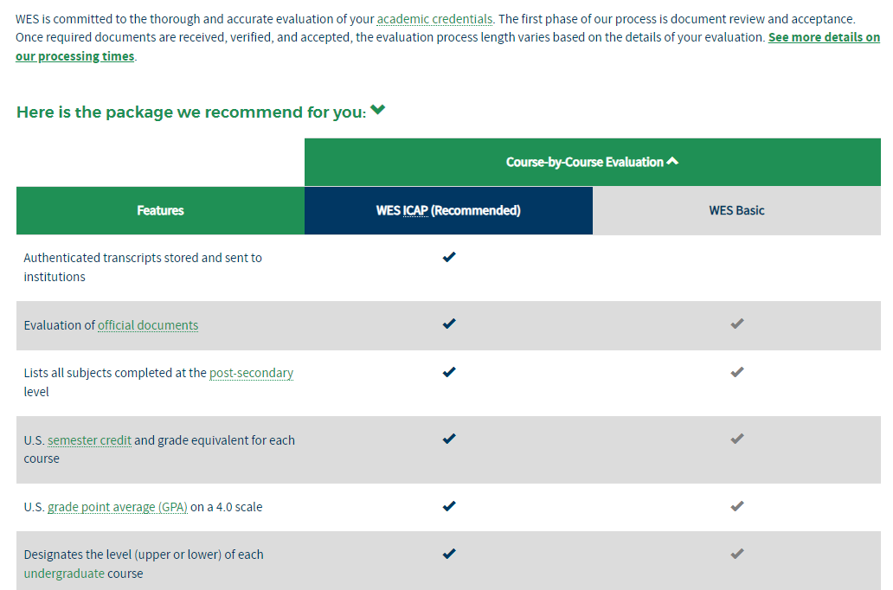
Task: Click WES Basic checkmark for undergraduate level row
Action: (x=736, y=554)
